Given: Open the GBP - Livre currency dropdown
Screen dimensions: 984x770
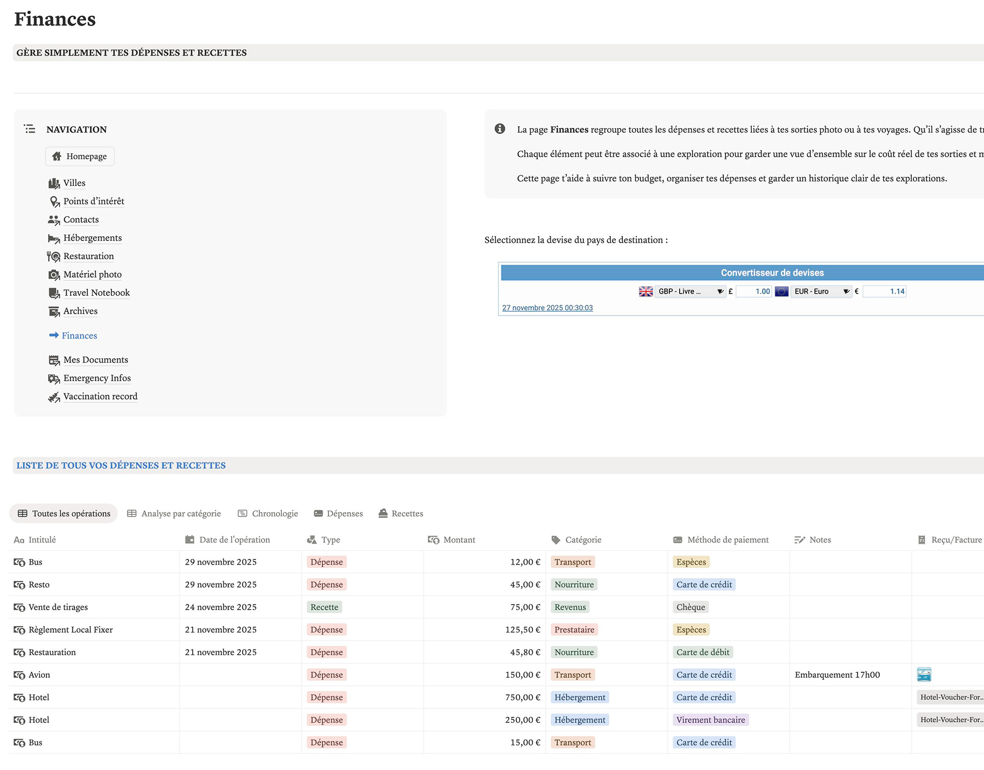Looking at the screenshot, I should pos(690,292).
